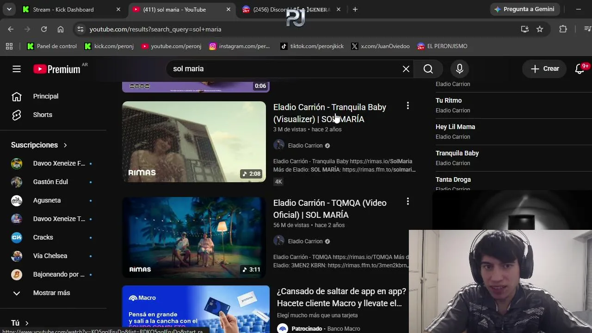The width and height of the screenshot is (592, 333).
Task: Open a new browser tab
Action: pyautogui.click(x=355, y=9)
